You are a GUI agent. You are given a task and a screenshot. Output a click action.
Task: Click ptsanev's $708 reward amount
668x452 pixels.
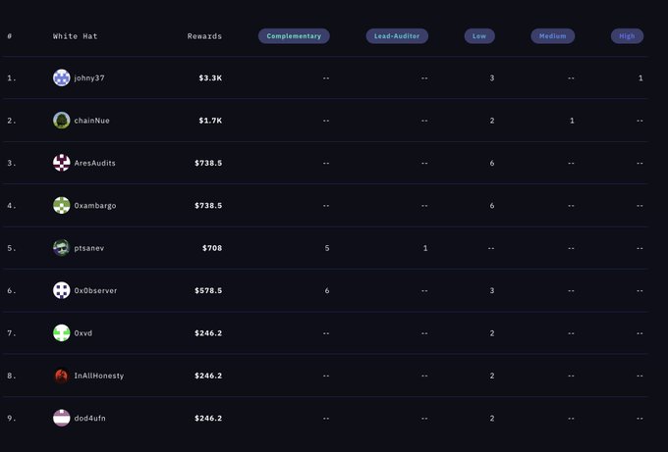[211, 248]
